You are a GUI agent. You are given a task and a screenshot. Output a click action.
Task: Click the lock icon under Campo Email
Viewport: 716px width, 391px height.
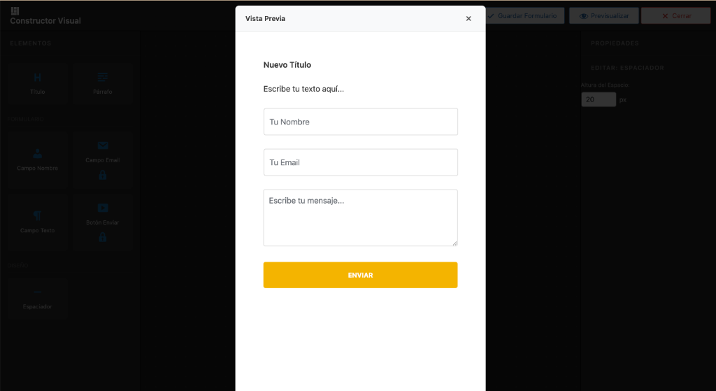(x=103, y=175)
